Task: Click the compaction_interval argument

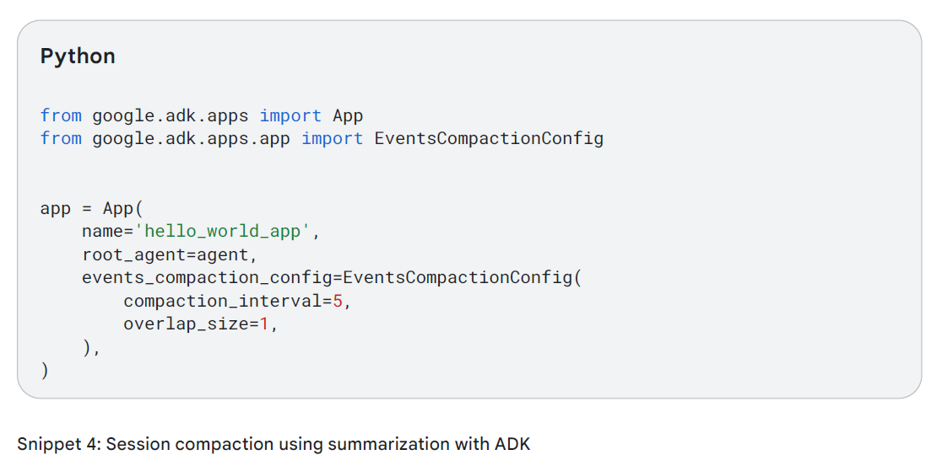Action: (x=222, y=301)
